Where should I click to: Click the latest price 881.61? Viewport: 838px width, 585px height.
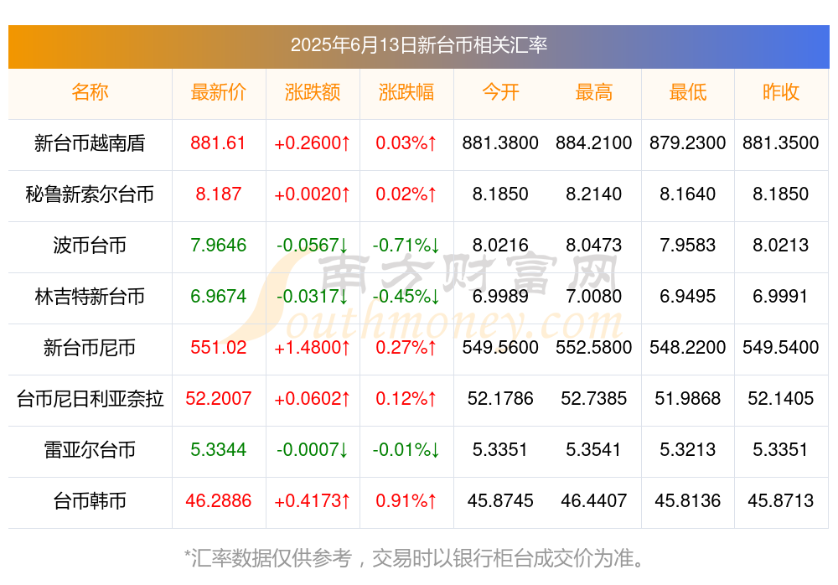(x=218, y=142)
